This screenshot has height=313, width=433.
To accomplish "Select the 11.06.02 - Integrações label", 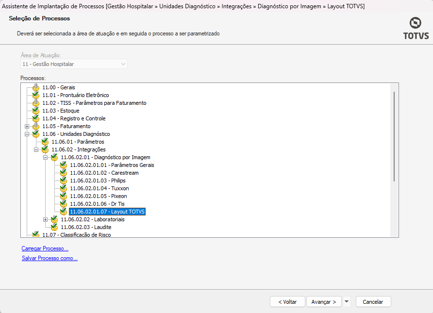I will click(79, 149).
